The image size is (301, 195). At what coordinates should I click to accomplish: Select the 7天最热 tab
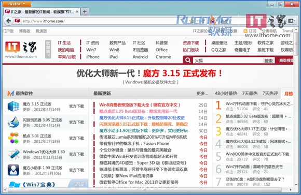click(250, 94)
